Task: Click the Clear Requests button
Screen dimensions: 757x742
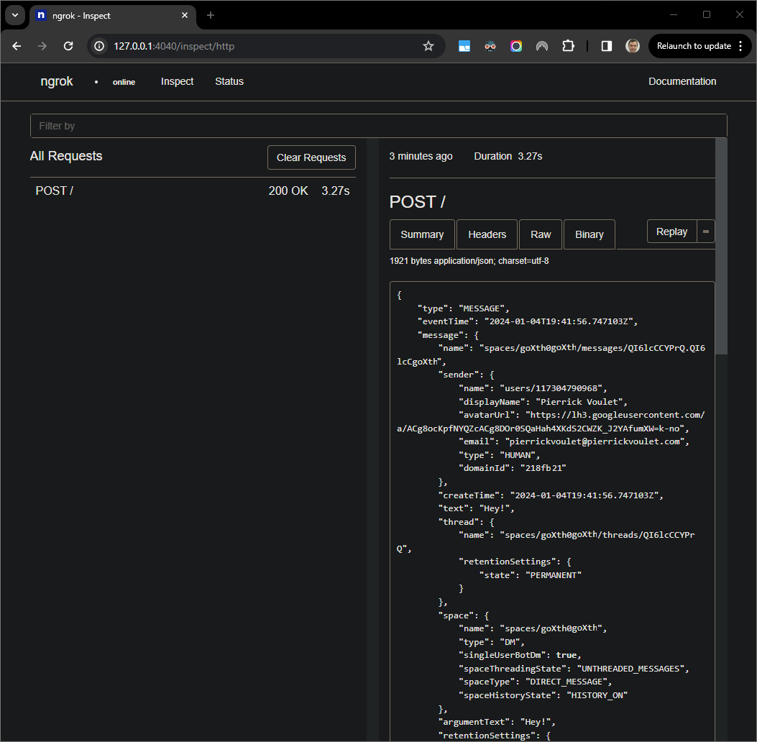Action: [x=311, y=157]
